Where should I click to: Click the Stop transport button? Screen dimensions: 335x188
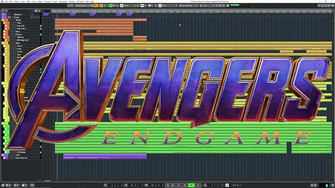click(x=185, y=185)
